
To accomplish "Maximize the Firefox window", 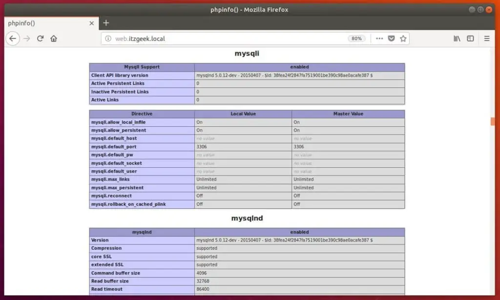I will [x=480, y=10].
